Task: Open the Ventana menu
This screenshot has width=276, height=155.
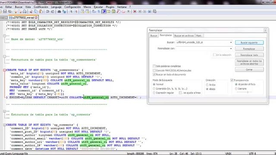Action: (122, 7)
